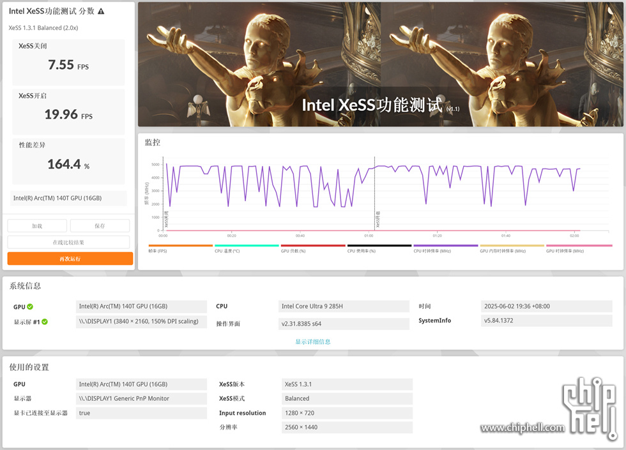The image size is (626, 450).
Task: Select the red GPU 负载 (%) legend swatch
Action: coord(313,246)
